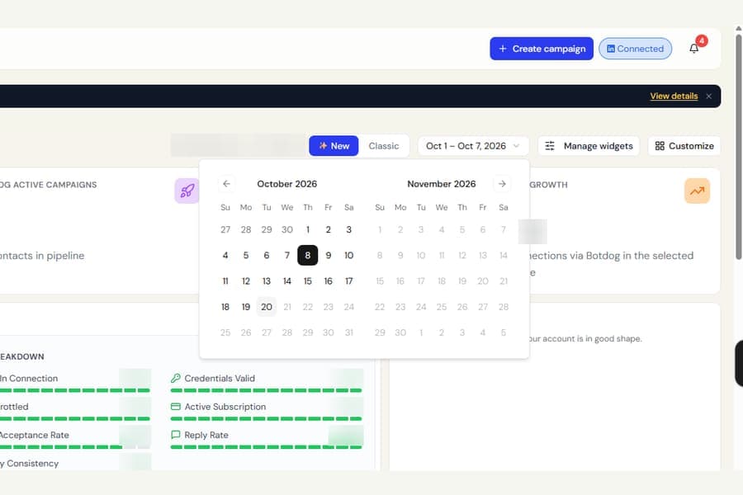Switch to the Classic dashboard view
Viewport: 743px width, 495px height.
point(384,146)
